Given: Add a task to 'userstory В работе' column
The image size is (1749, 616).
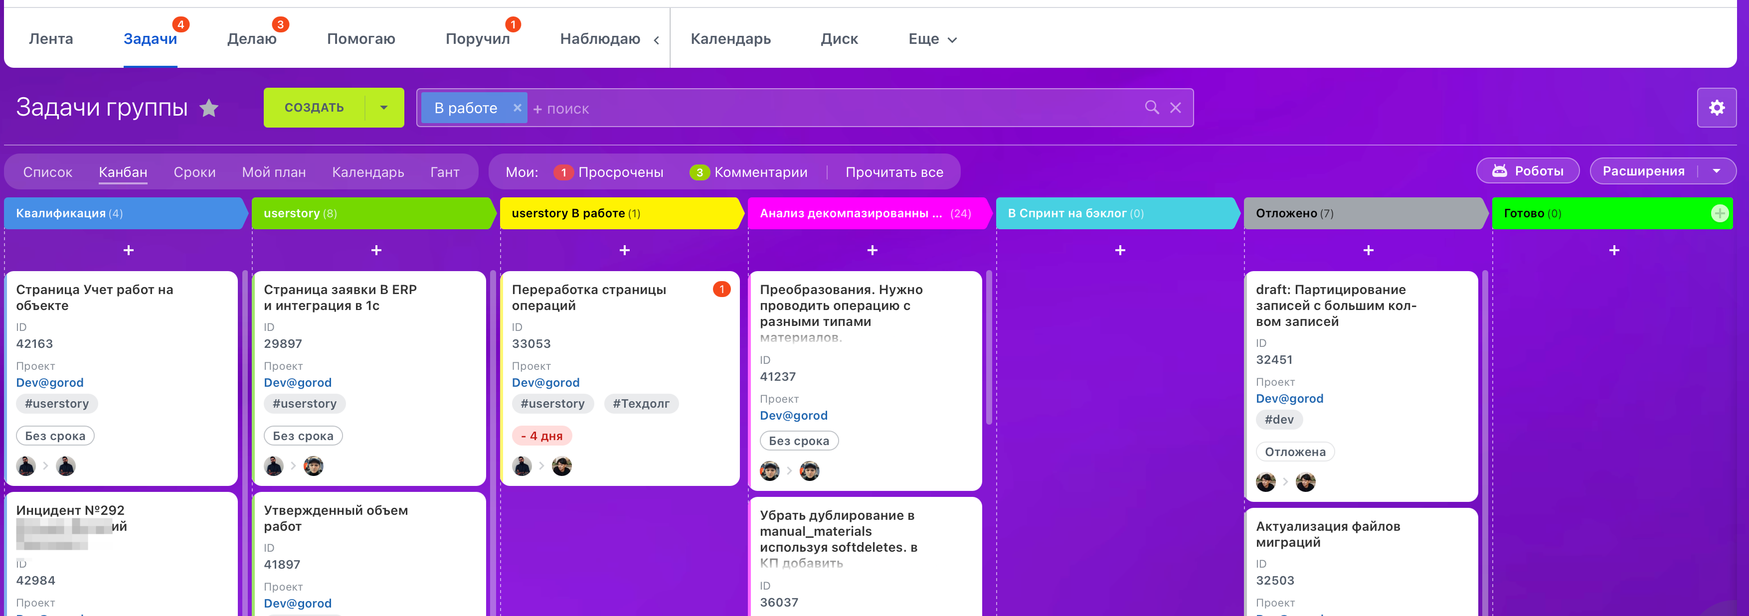Looking at the screenshot, I should point(625,250).
